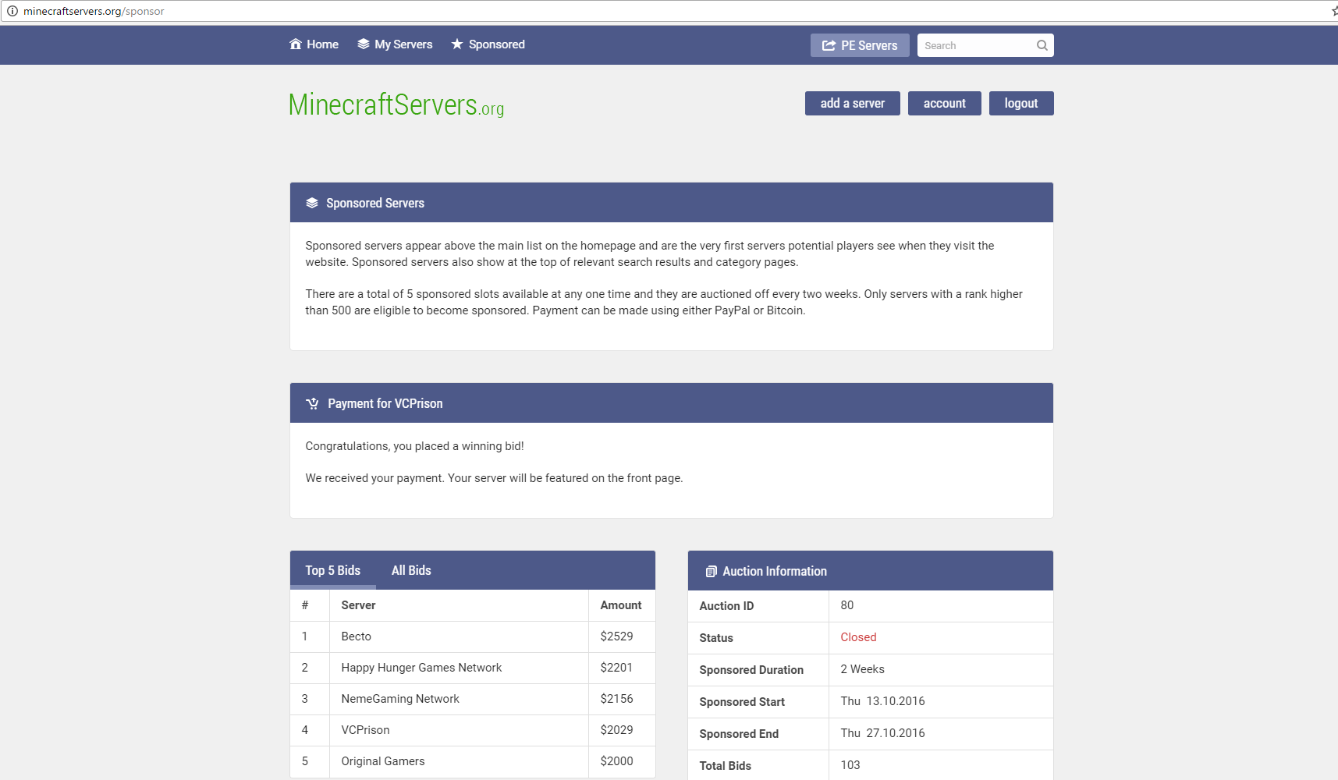
Task: Click the add a server button
Action: pyautogui.click(x=853, y=103)
